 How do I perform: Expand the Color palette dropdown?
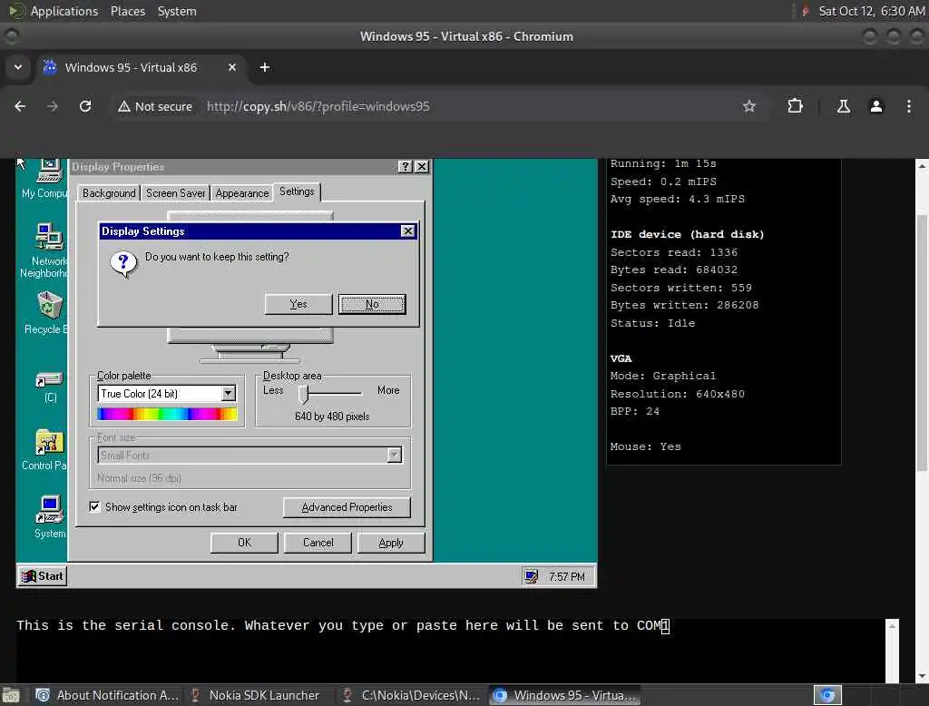click(228, 393)
